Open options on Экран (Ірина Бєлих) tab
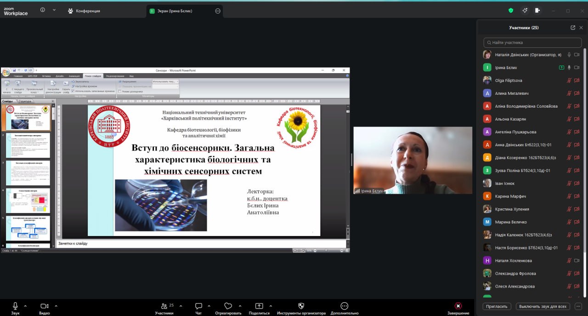Image resolution: width=588 pixels, height=316 pixels. (x=218, y=11)
